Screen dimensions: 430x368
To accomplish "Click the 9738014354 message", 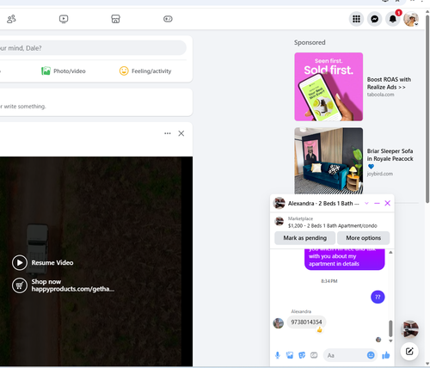I will coord(306,322).
